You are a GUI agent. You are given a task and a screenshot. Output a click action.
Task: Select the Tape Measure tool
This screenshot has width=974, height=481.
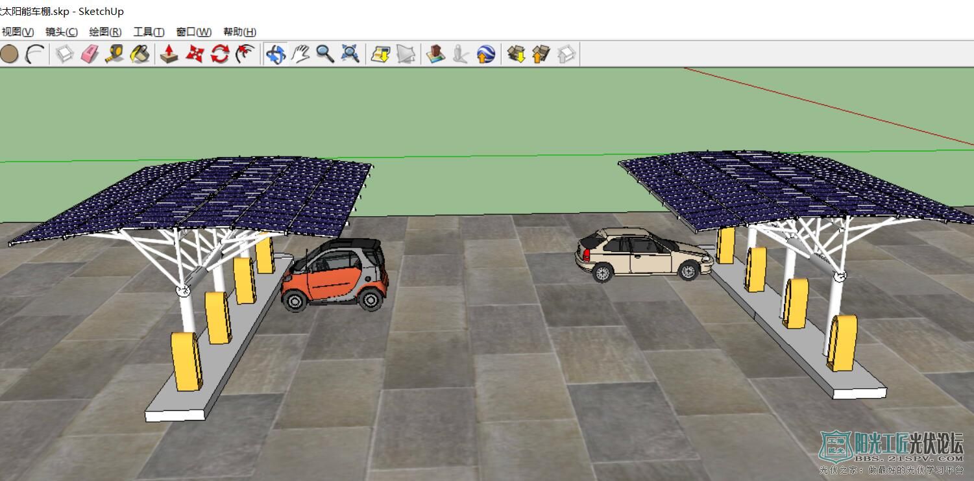pyautogui.click(x=115, y=54)
